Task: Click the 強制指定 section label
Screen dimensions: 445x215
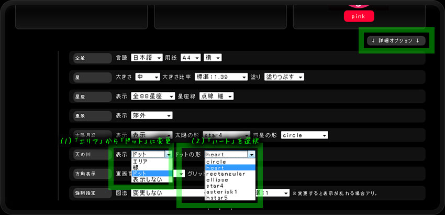Action: [x=93, y=193]
